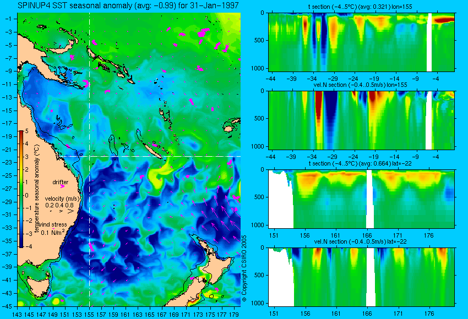Click the vel.N section lat=-22 plot area
The height and width of the screenshot is (319, 468).
361,277
